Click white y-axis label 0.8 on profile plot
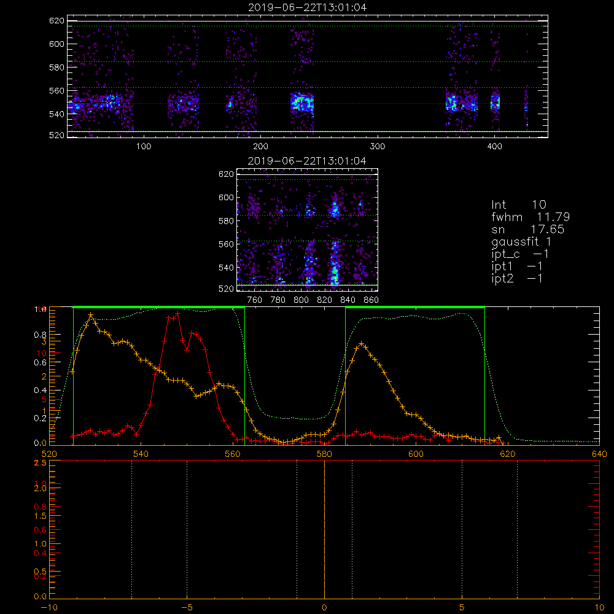 (41, 335)
